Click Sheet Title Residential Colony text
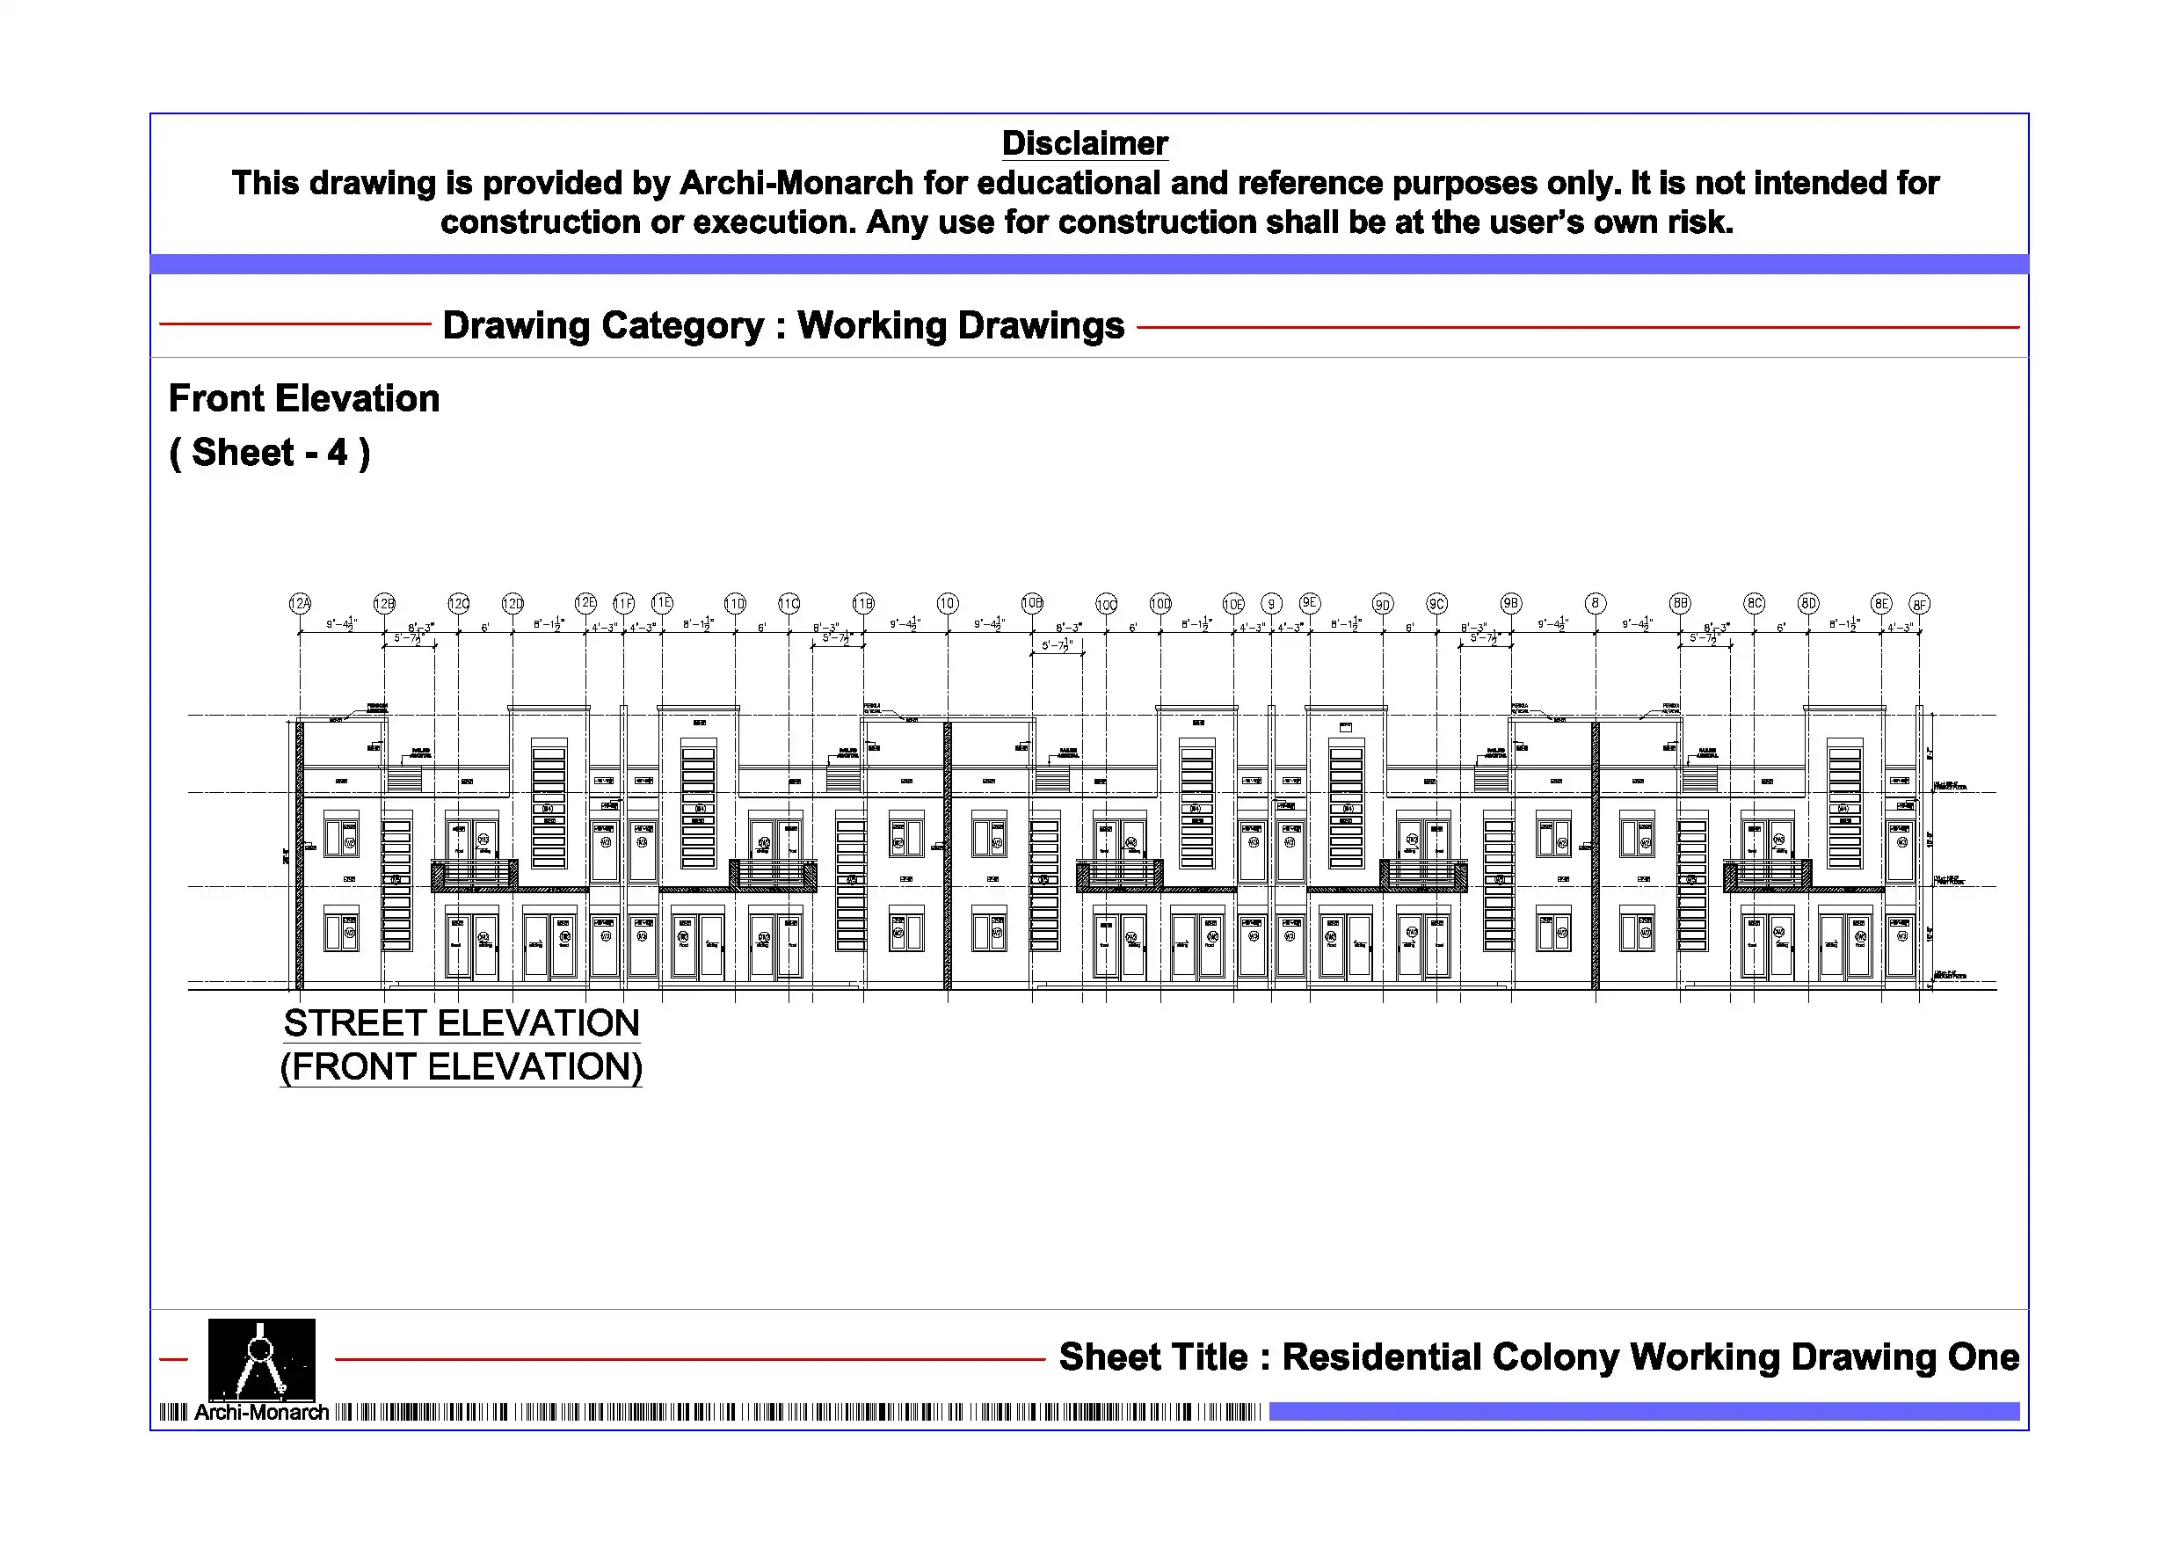The image size is (2181, 1542). (1538, 1357)
